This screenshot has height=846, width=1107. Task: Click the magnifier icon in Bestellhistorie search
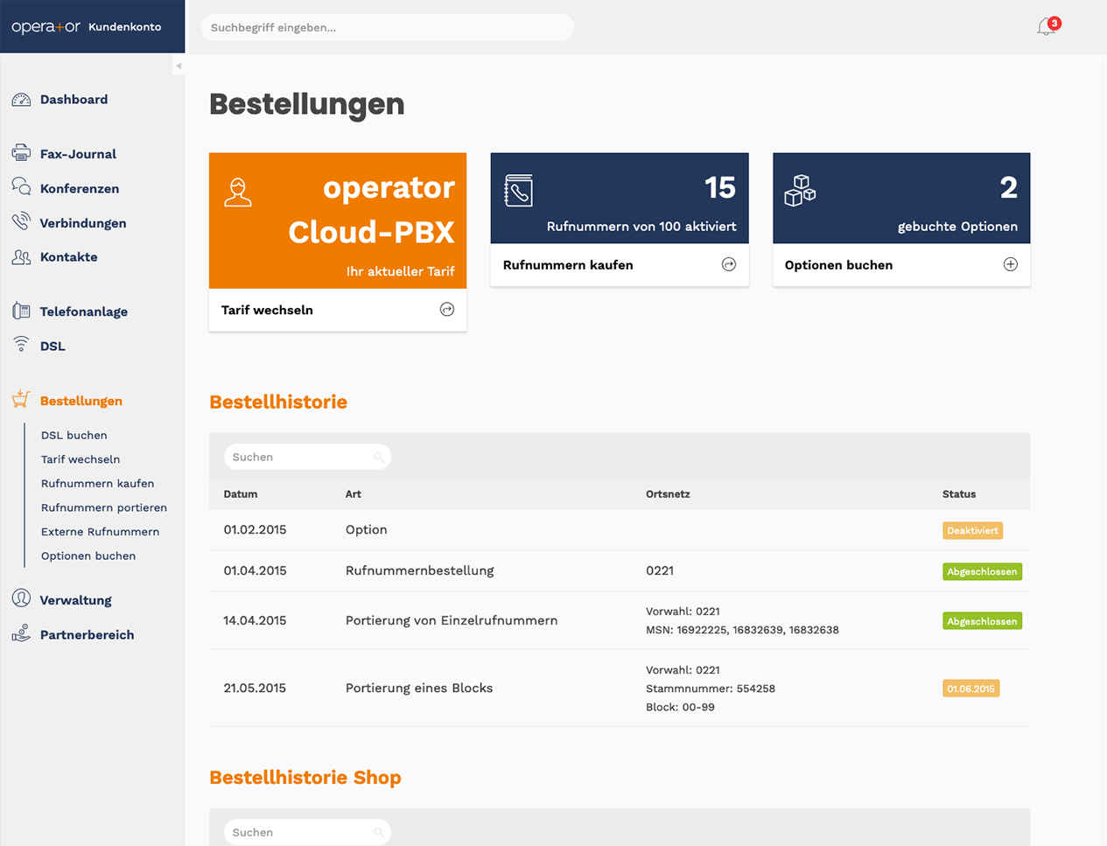tap(379, 457)
